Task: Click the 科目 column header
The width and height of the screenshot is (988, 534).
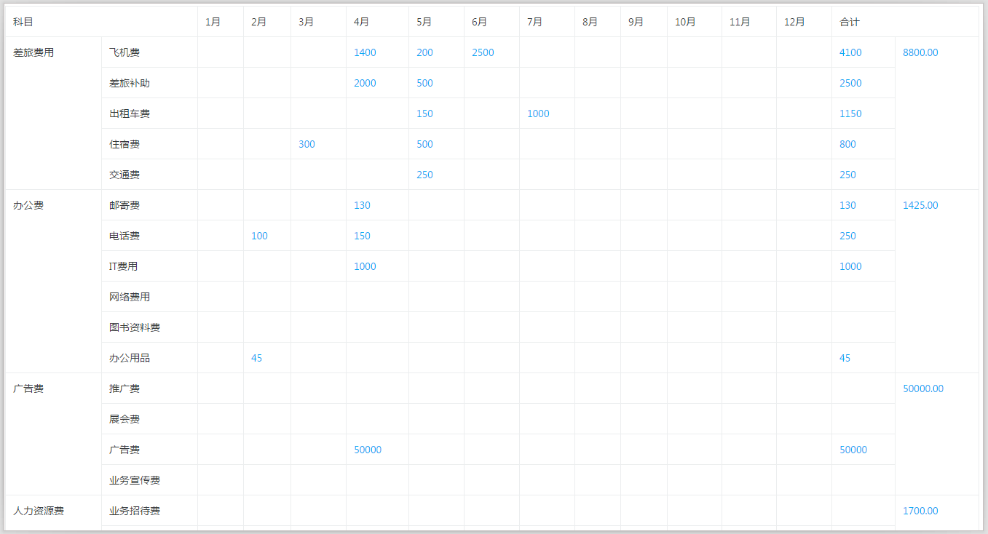Action: click(x=23, y=22)
